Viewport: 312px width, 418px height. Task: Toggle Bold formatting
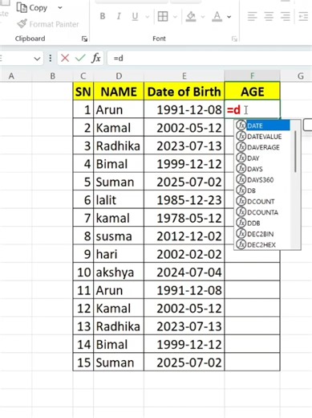pos(103,16)
